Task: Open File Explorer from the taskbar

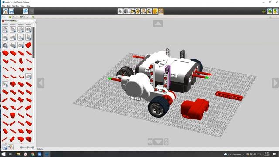Action: pos(18,154)
